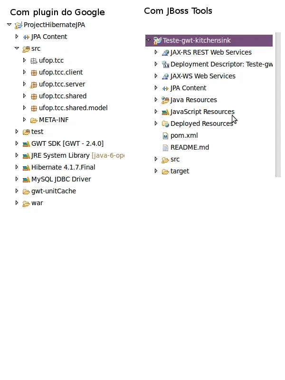Click the README.md file icon
This screenshot has width=285, height=380.
[x=165, y=148]
